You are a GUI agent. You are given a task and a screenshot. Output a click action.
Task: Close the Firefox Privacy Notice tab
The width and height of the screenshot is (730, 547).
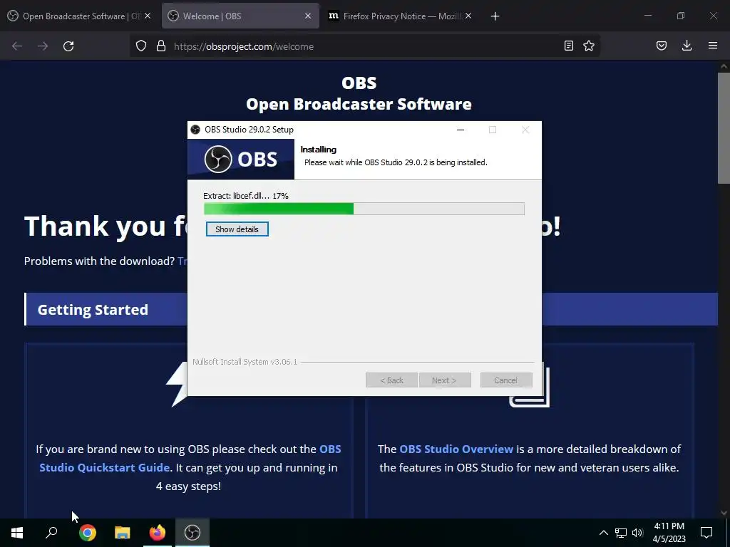pos(468,16)
